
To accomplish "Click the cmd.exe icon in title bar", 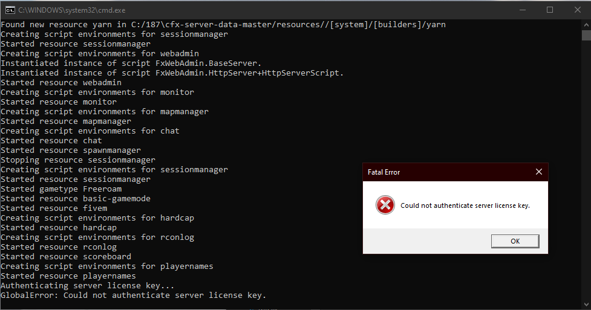I will point(10,10).
